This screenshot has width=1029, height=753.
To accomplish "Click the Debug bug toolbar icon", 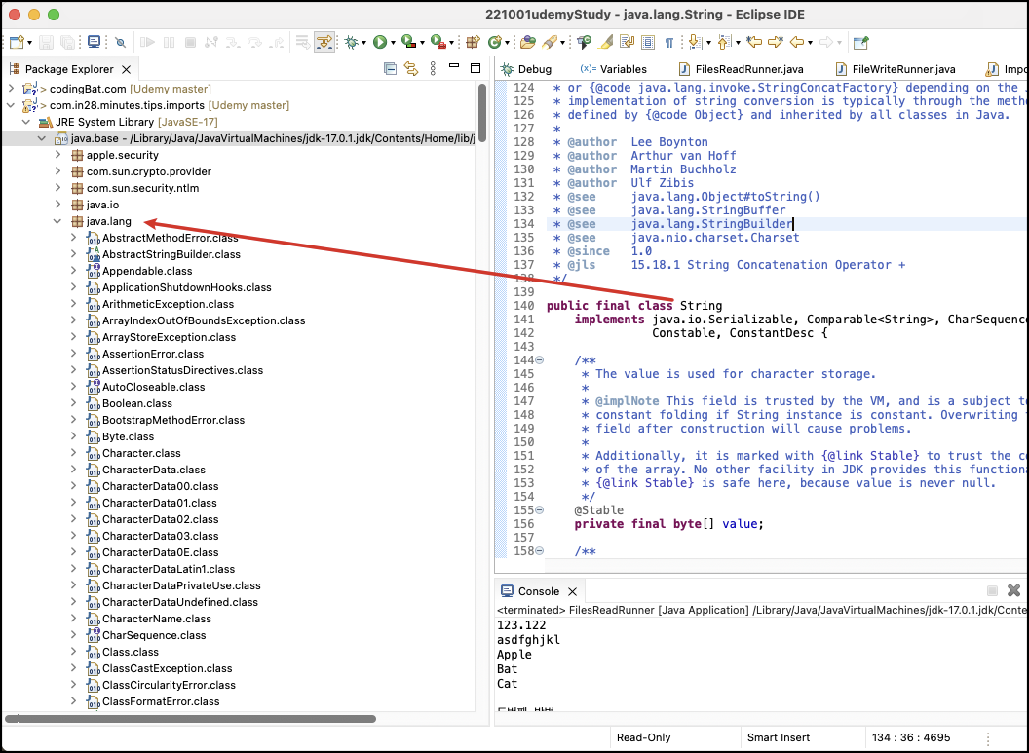I will (352, 42).
